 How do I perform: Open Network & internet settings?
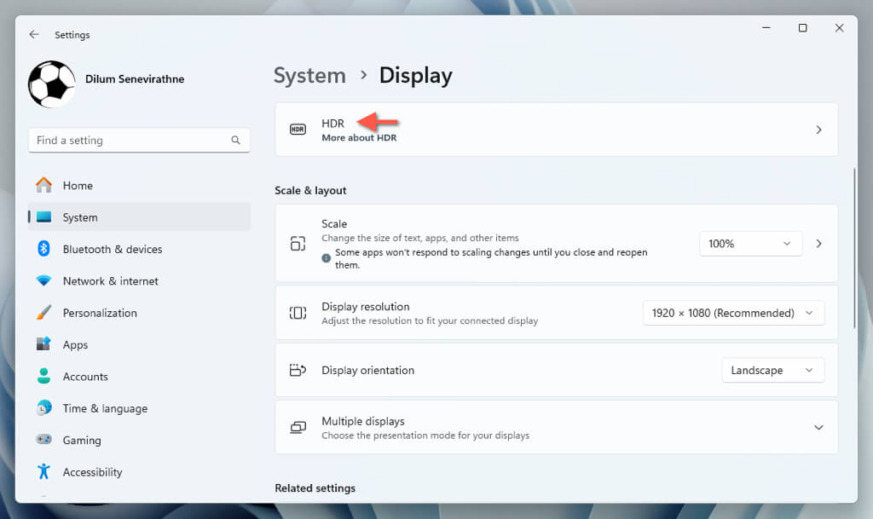point(139,280)
